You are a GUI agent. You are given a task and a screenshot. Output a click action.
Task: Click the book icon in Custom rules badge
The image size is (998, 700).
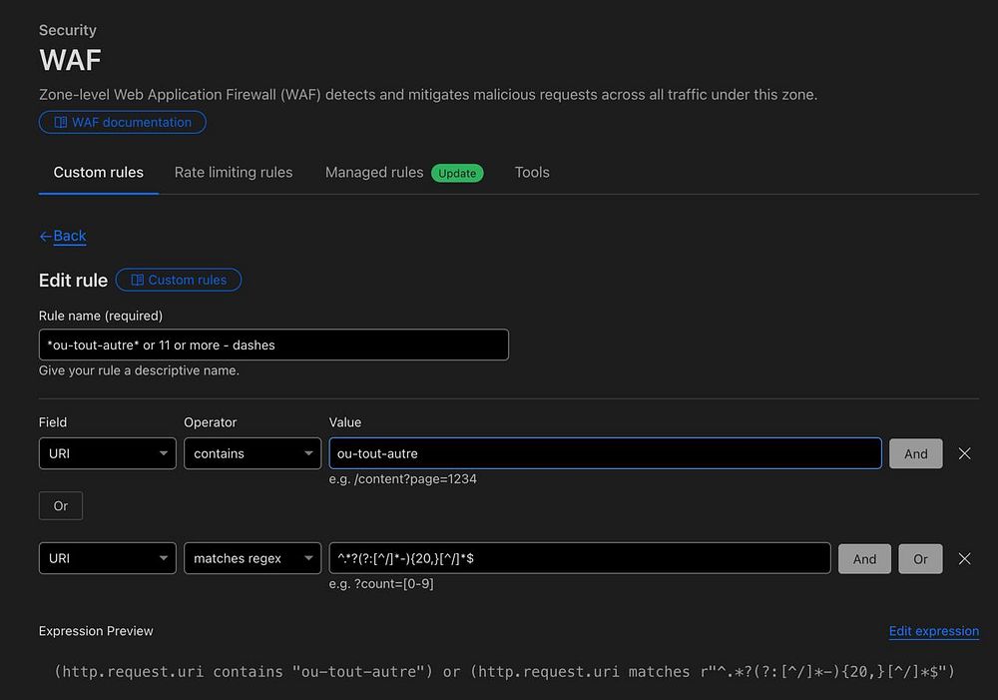tap(137, 280)
